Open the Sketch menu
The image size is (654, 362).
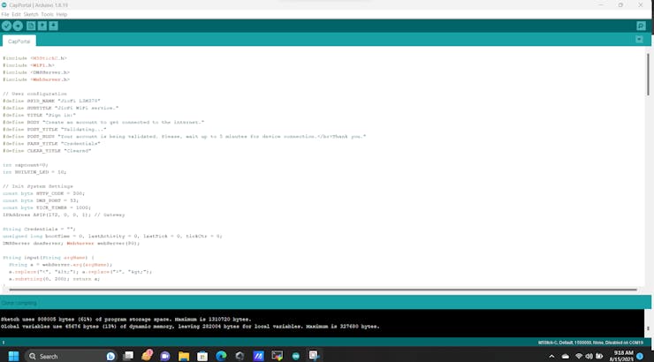[31, 14]
